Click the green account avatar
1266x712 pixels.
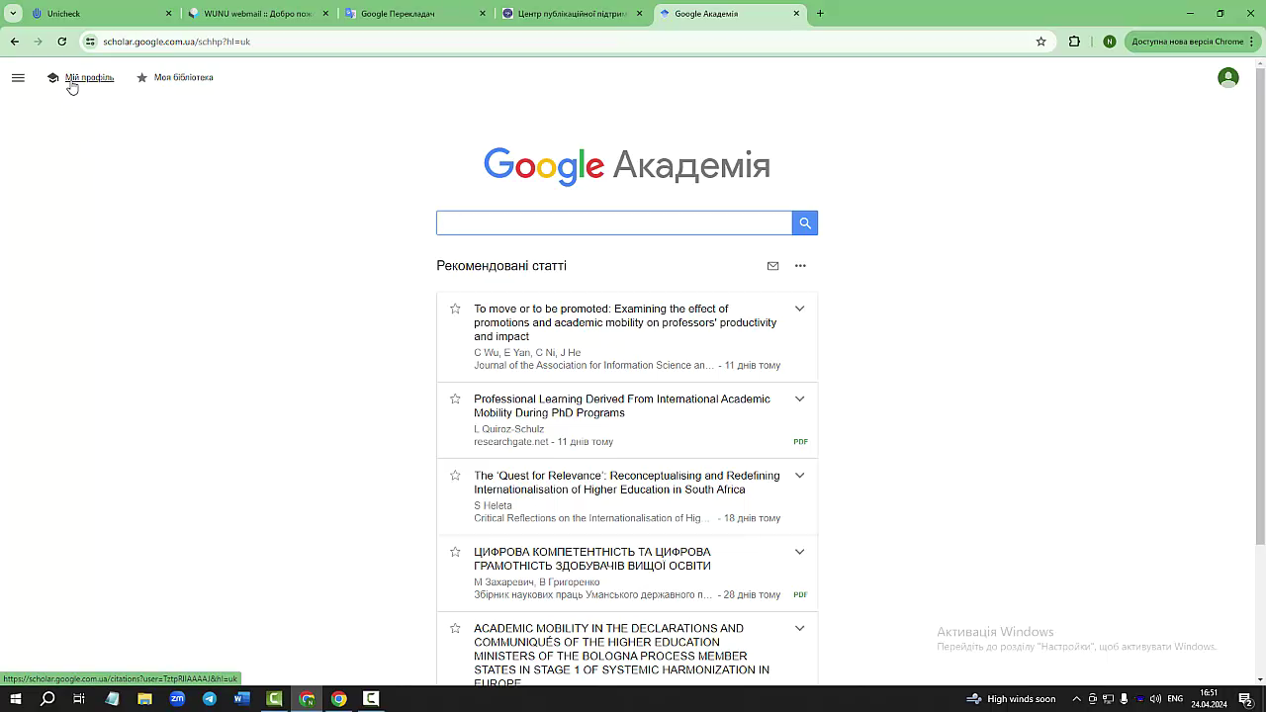point(1228,77)
